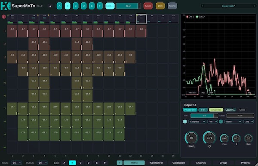
Task: Toggle the Out 13 legend in analyzer graph
Action: pos(200,17)
